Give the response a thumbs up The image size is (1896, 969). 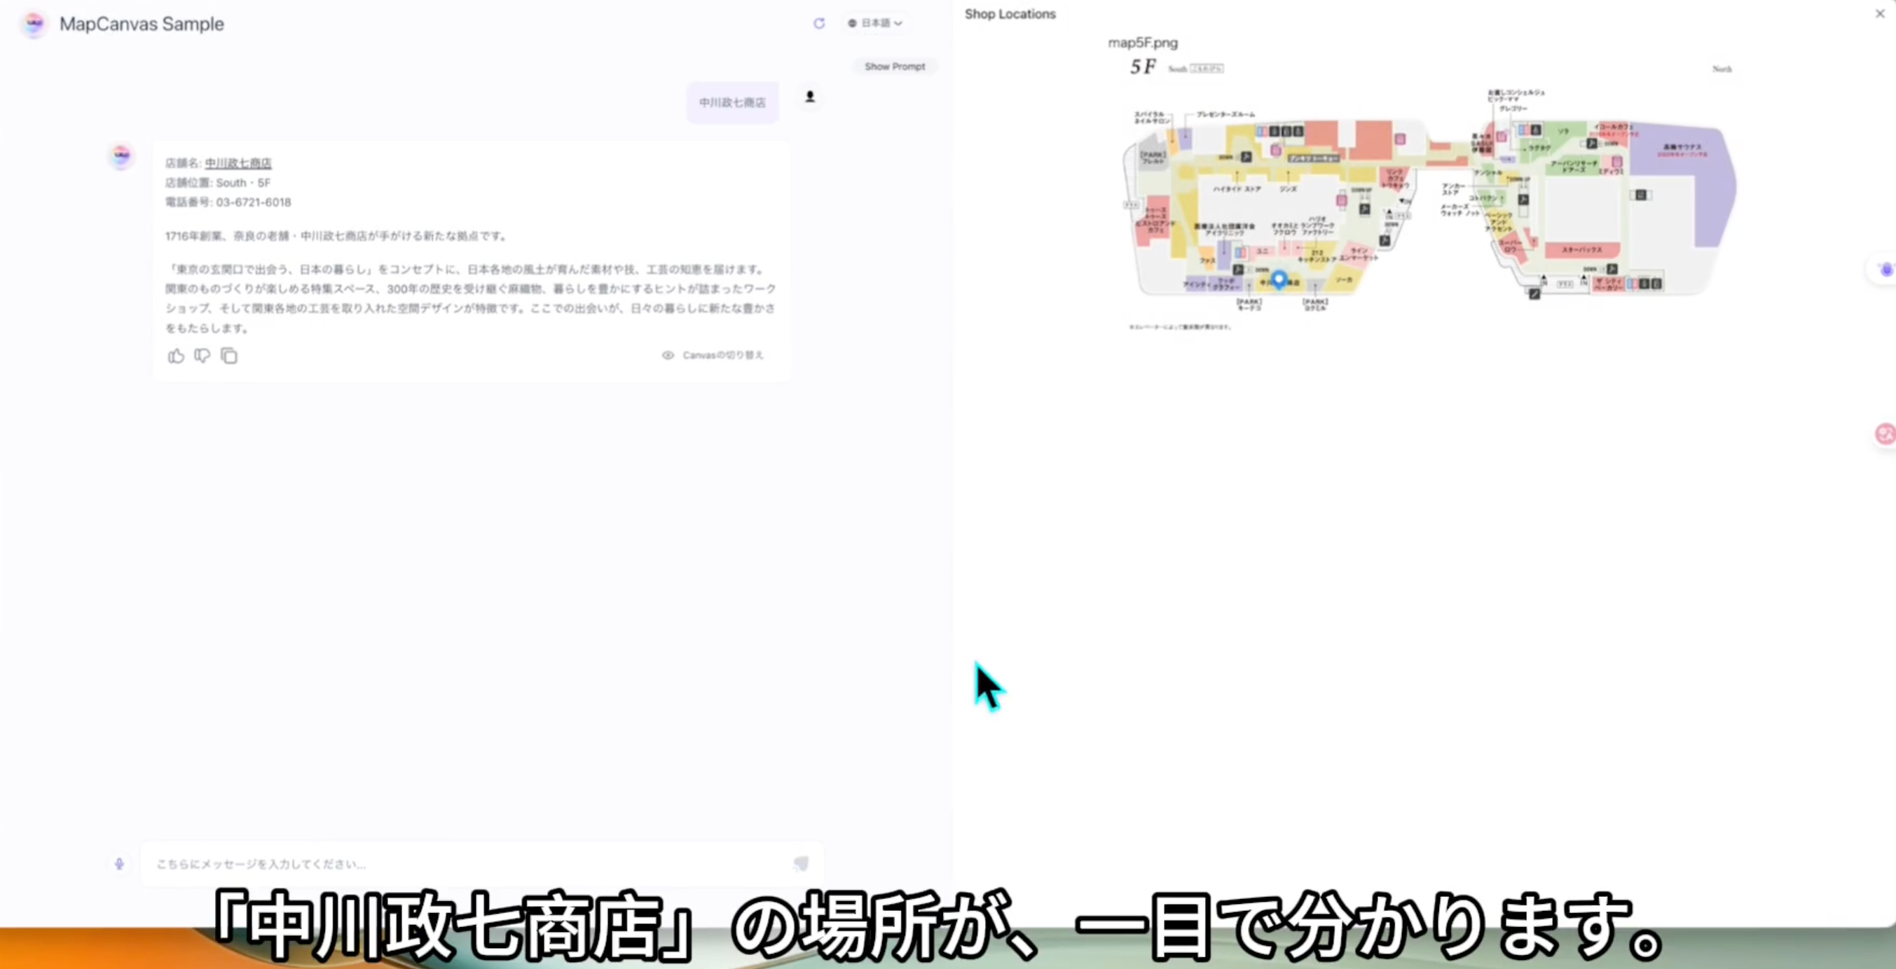pos(175,356)
